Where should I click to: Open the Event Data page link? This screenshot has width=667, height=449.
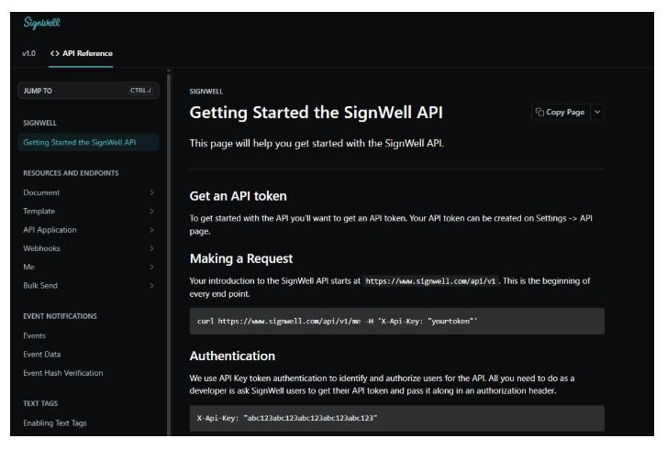click(42, 355)
